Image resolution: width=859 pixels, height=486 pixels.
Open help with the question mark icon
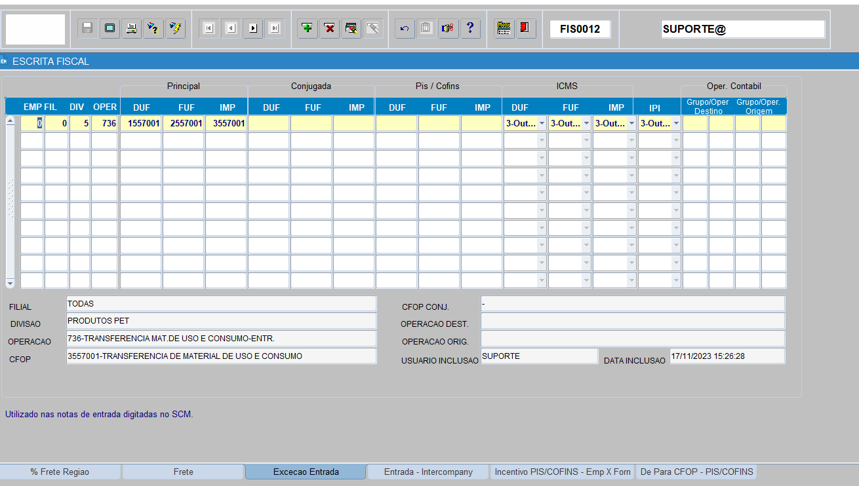pyautogui.click(x=470, y=28)
